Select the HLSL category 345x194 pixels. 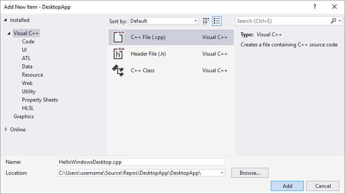pyautogui.click(x=28, y=108)
